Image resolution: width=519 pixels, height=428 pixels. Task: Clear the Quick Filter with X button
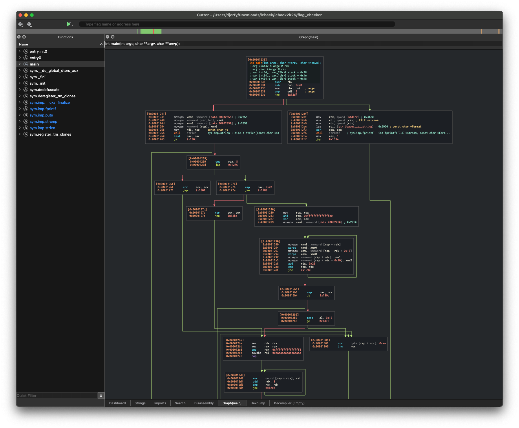coord(101,396)
